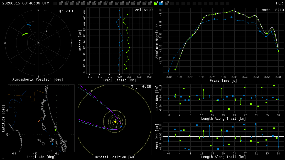The width and height of the screenshot is (285, 160).
Task: Click station square labeled 17
Action: tap(150, 3)
